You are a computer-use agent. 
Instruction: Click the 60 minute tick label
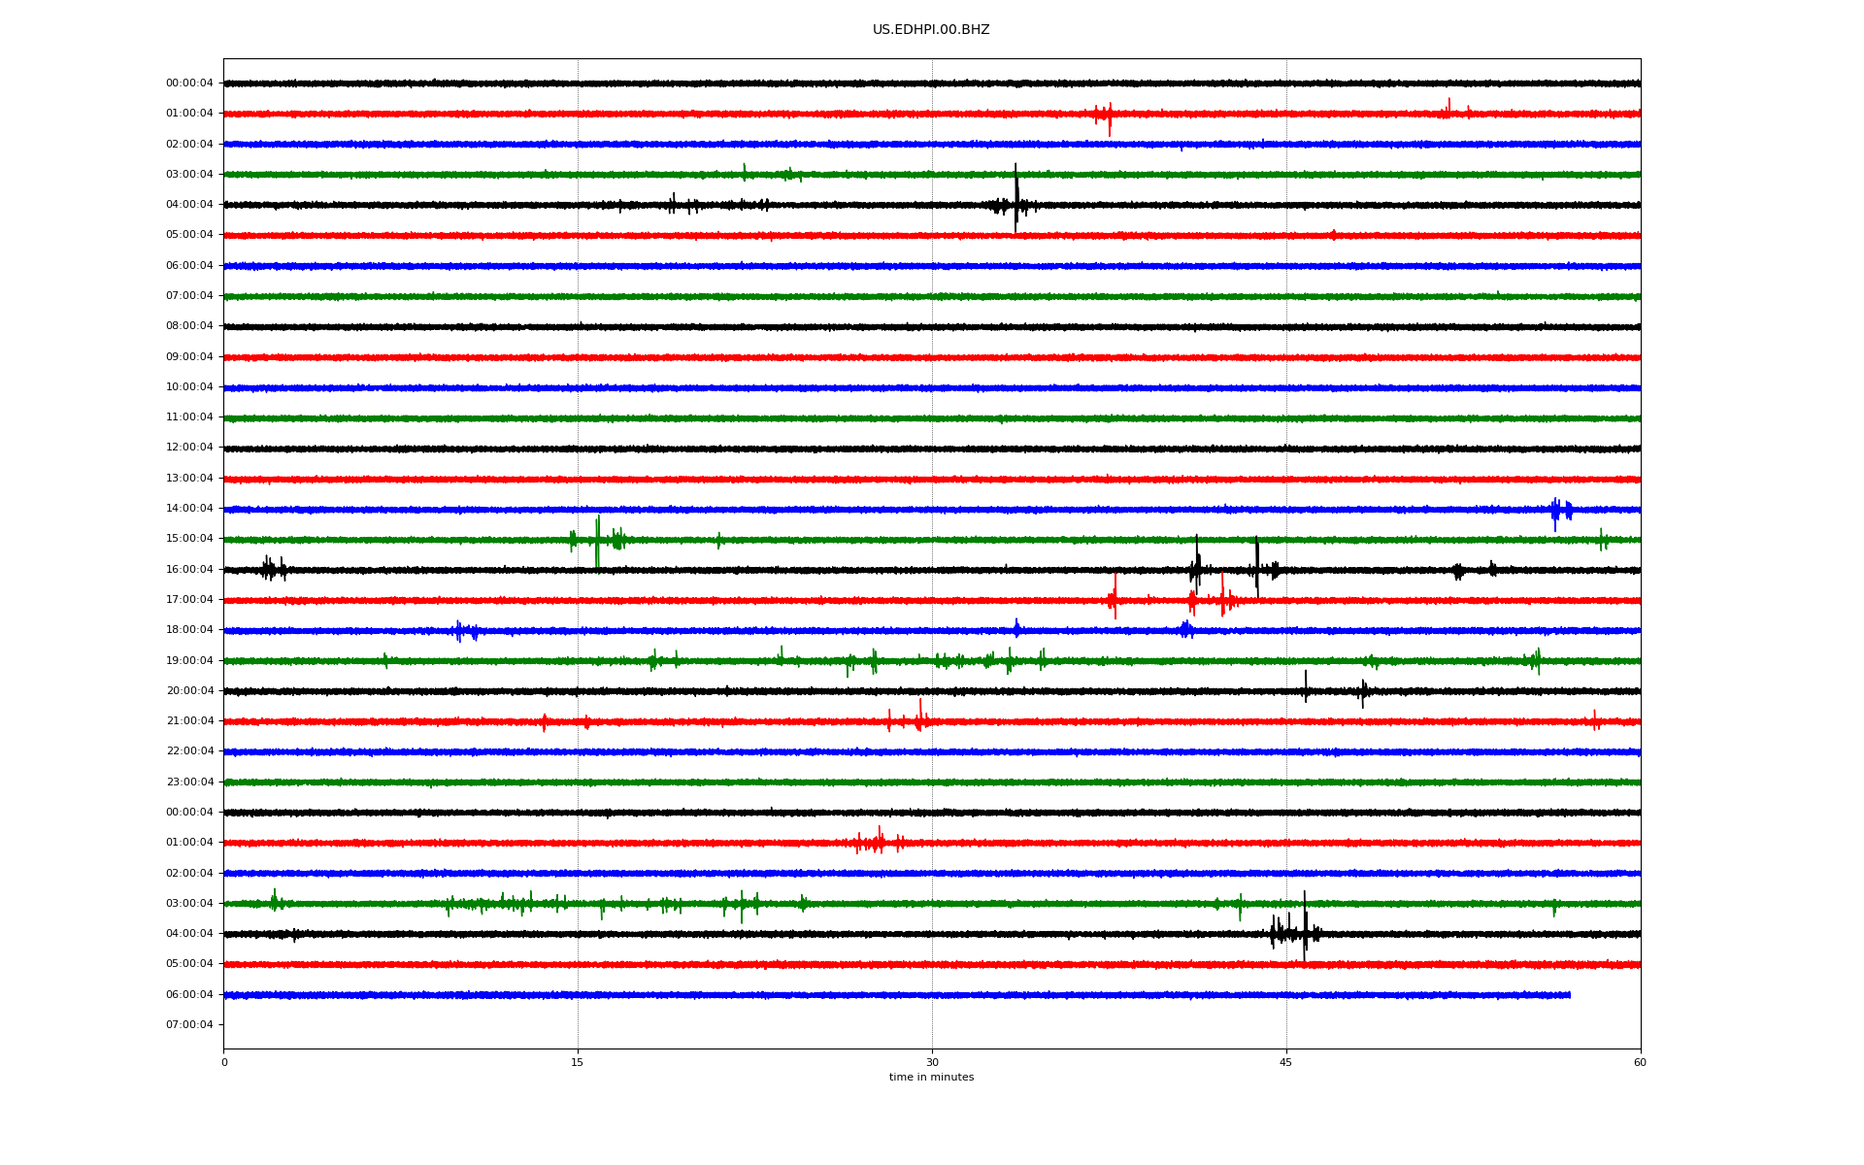click(1639, 1062)
